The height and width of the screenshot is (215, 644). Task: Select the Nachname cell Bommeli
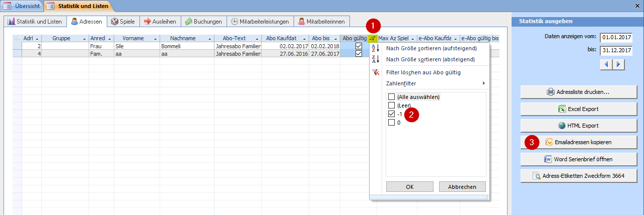(x=187, y=46)
